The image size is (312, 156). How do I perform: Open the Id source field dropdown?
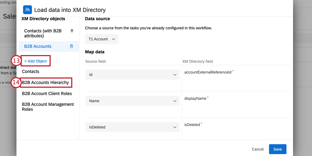coord(133,75)
